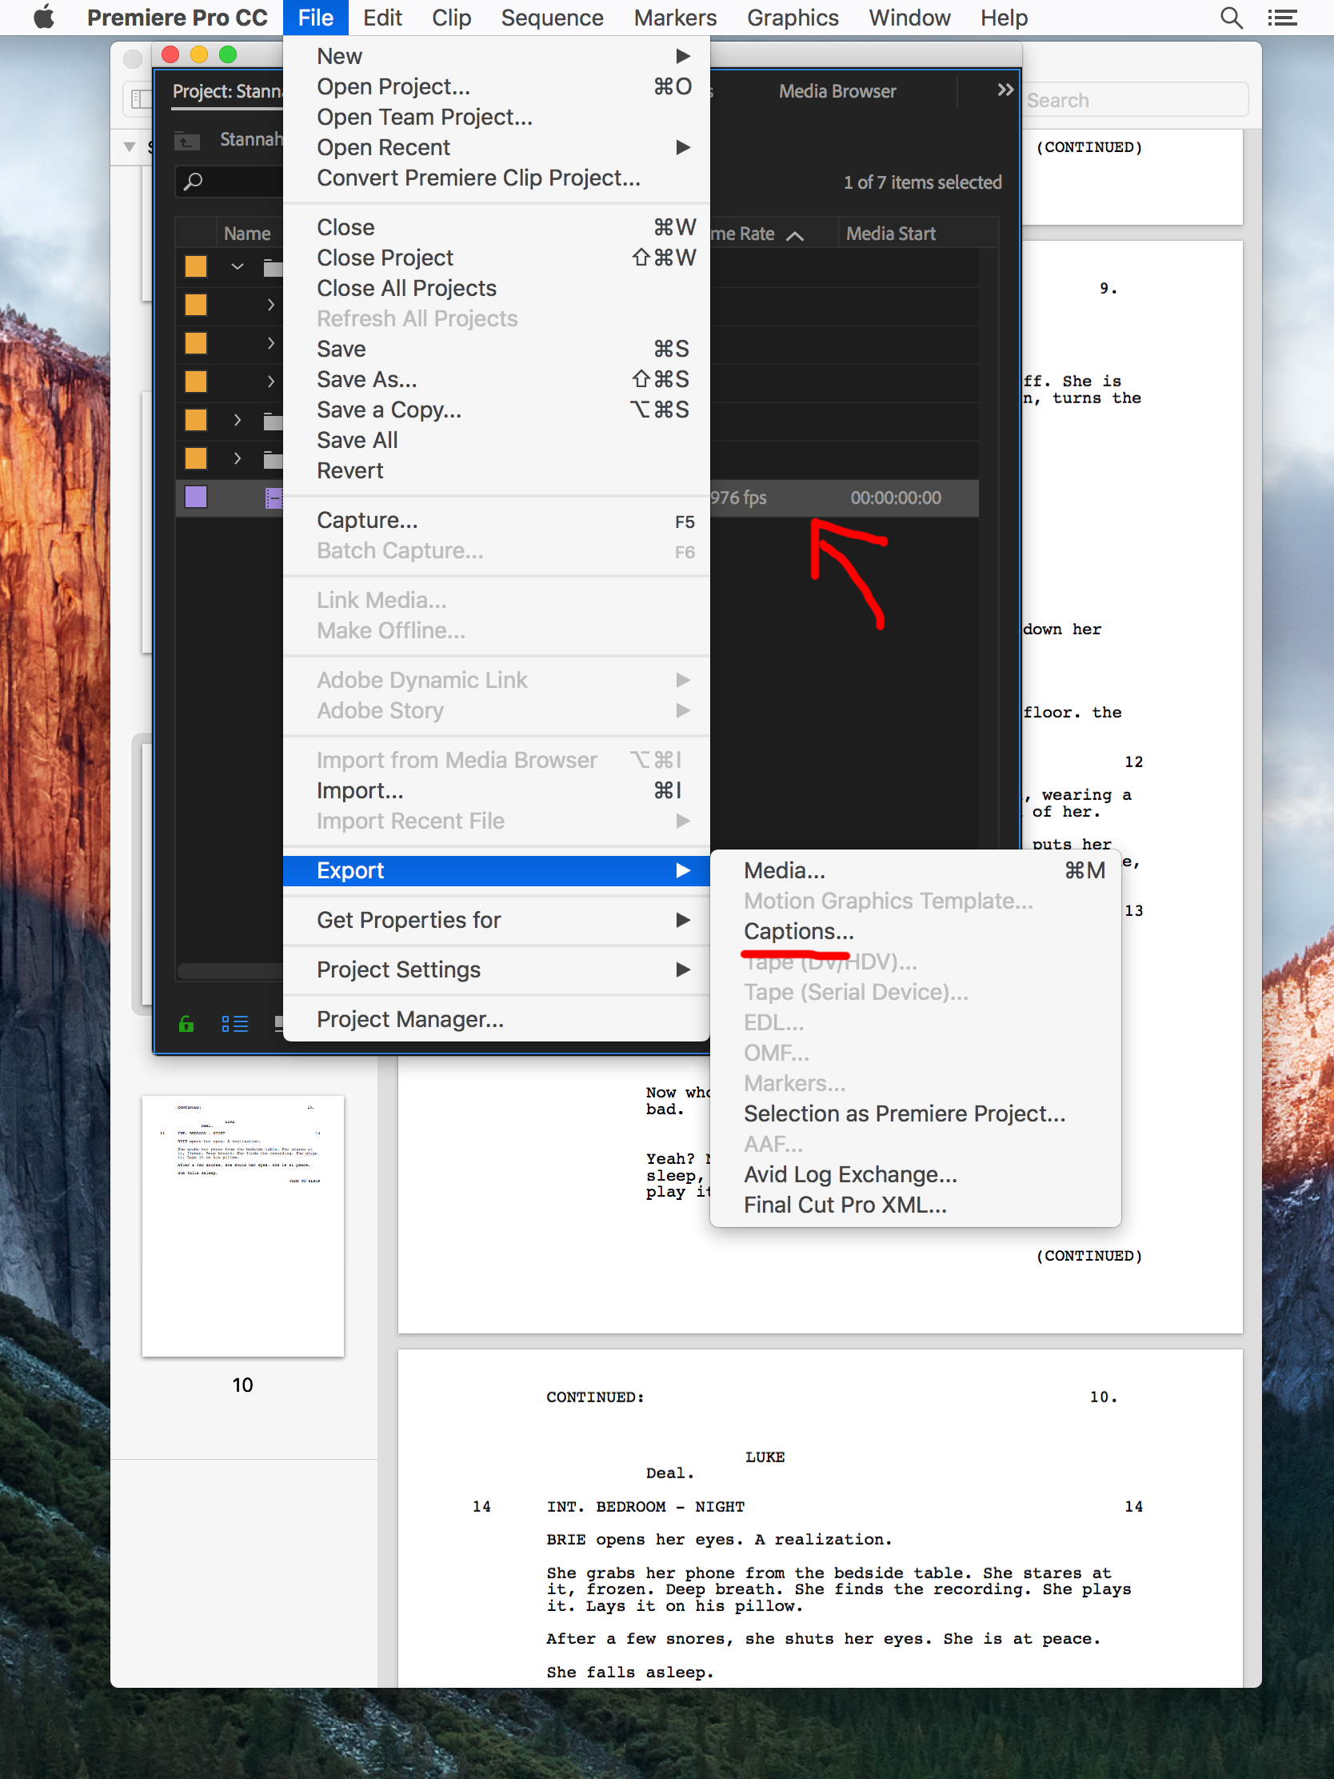Click the first bin folder icon
Image resolution: width=1334 pixels, height=1779 pixels.
pos(274,267)
